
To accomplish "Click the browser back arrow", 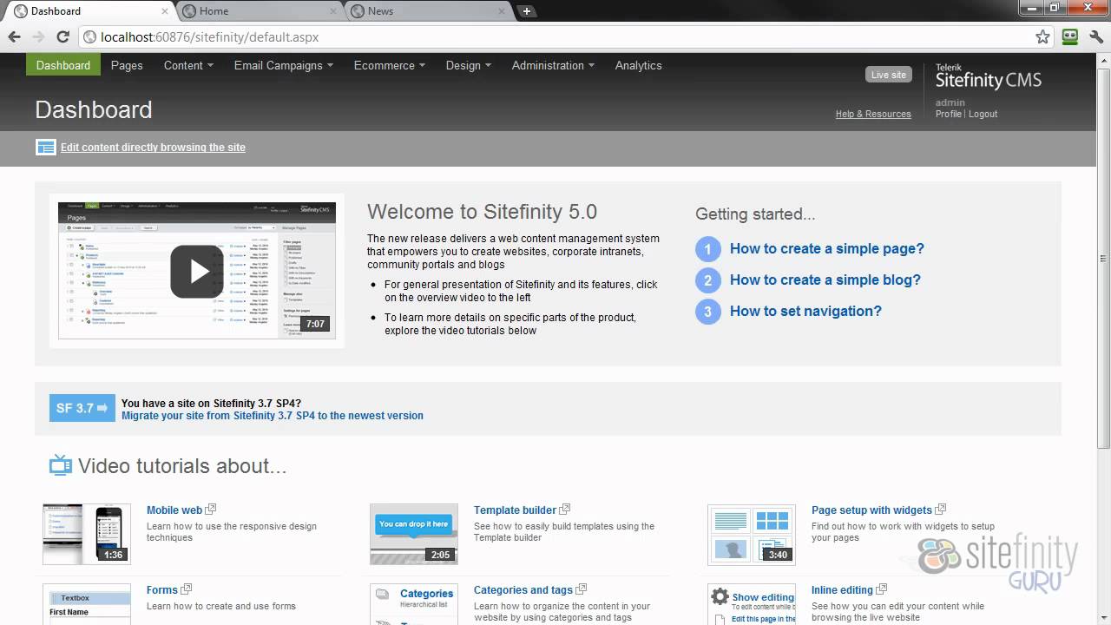I will tap(14, 37).
